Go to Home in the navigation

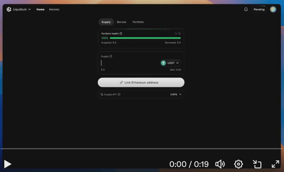pyautogui.click(x=40, y=9)
